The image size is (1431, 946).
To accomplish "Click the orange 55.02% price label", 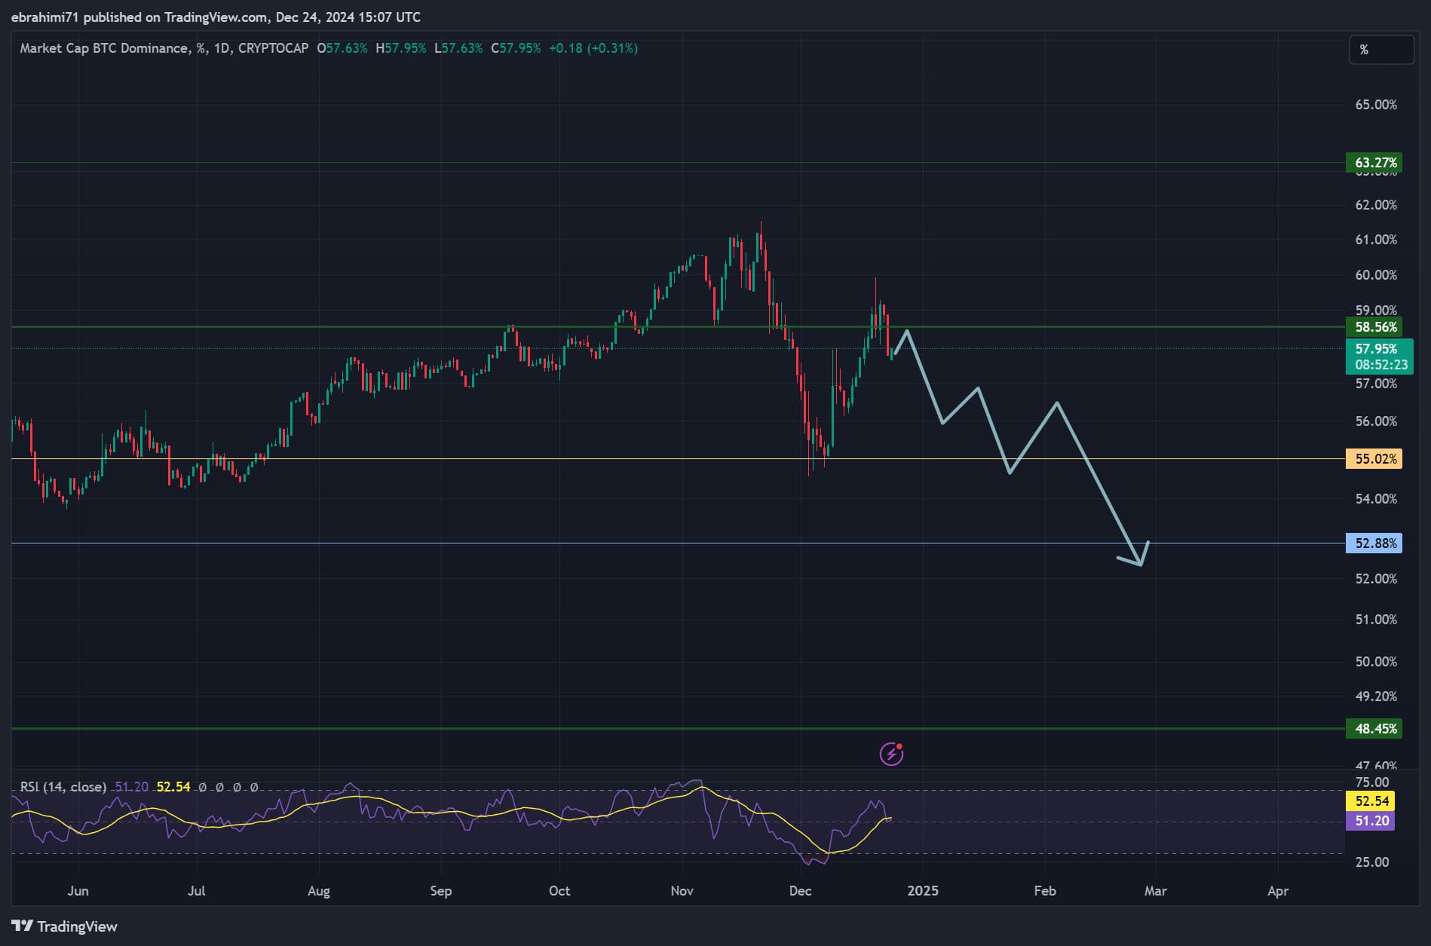I will pyautogui.click(x=1375, y=459).
